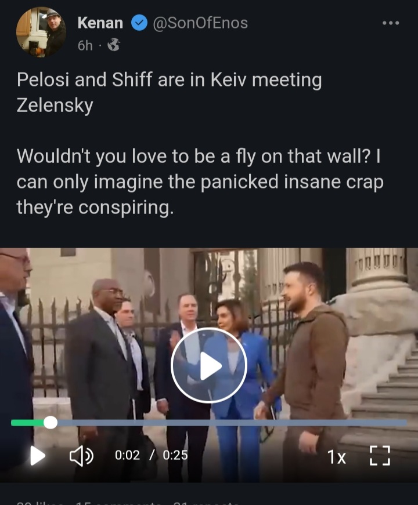Click the green played portion of progress bar
This screenshot has height=505, width=418.
click(27, 423)
